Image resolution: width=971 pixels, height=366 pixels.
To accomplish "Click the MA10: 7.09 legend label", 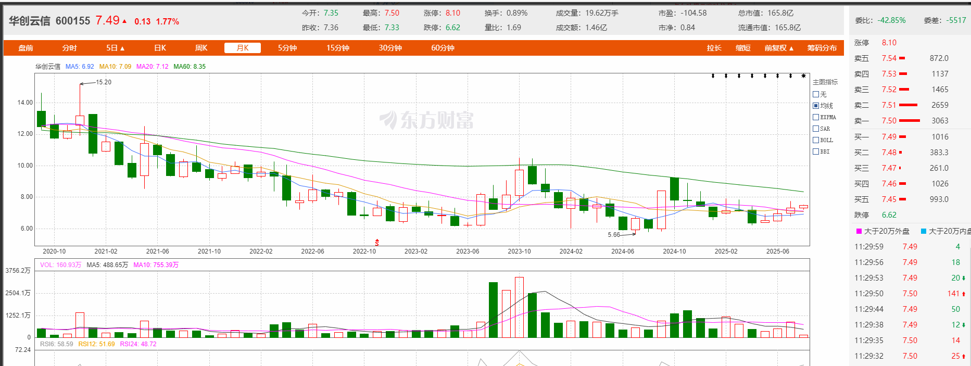I will click(x=115, y=67).
